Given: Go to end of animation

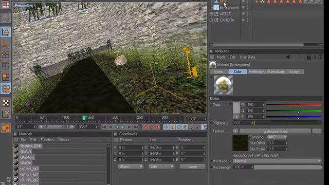Looking at the screenshot, I should coord(136,127).
